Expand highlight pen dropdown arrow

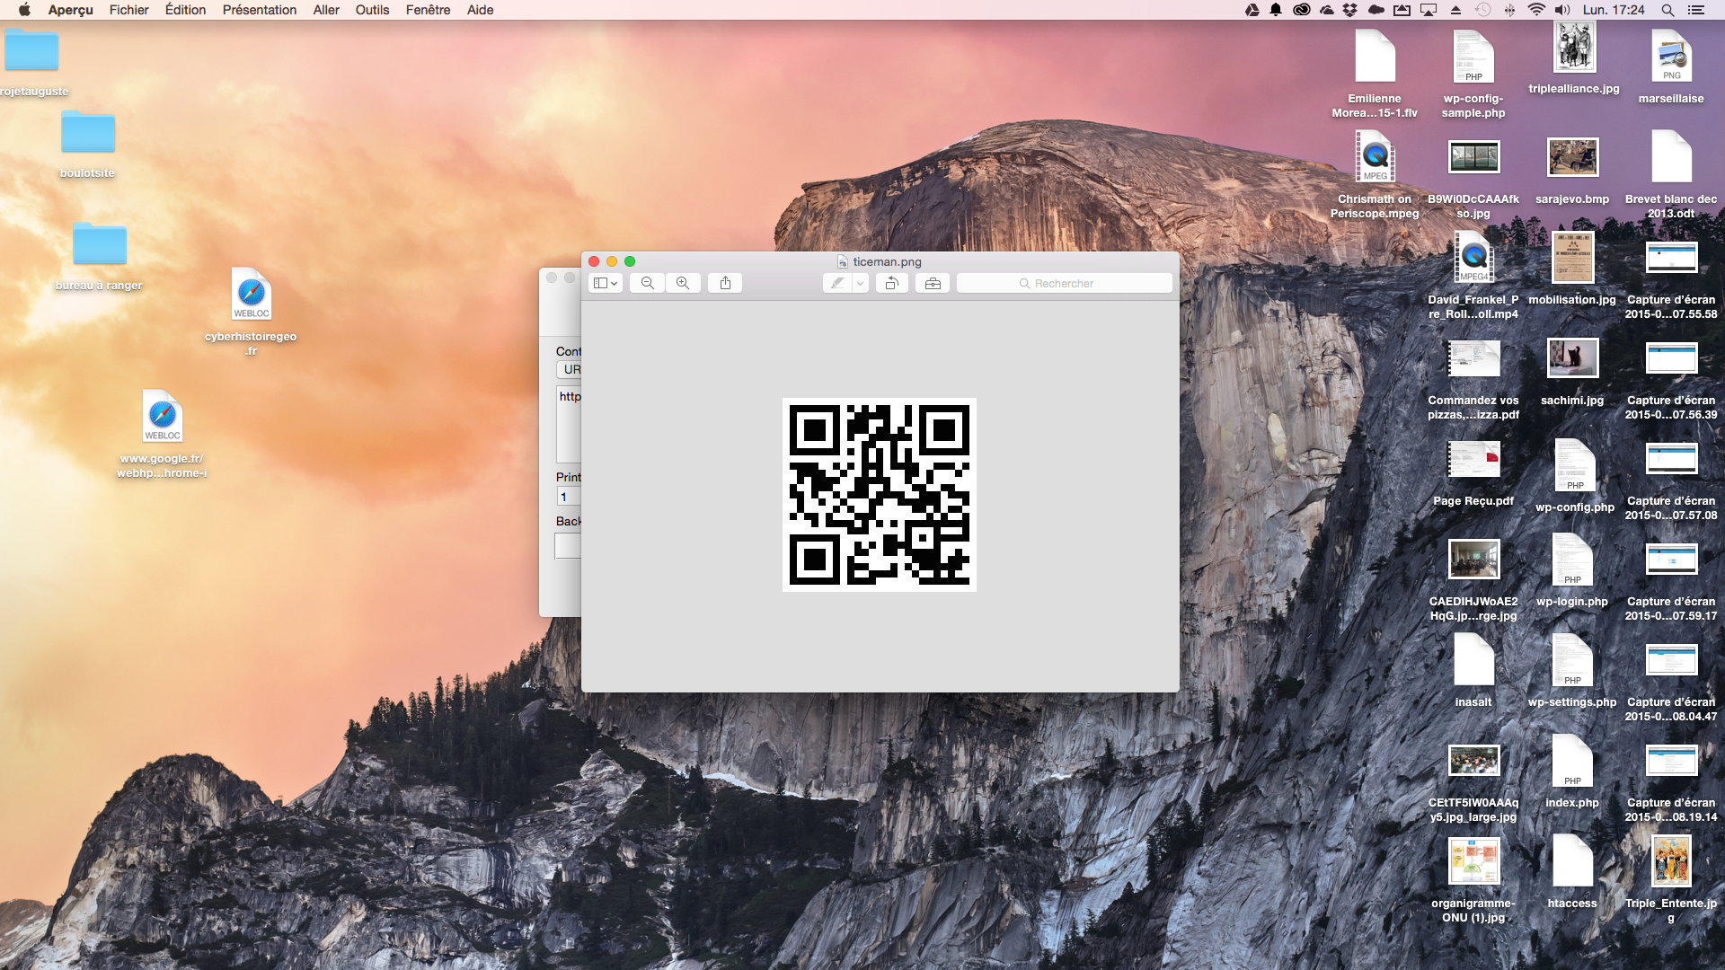tap(860, 283)
